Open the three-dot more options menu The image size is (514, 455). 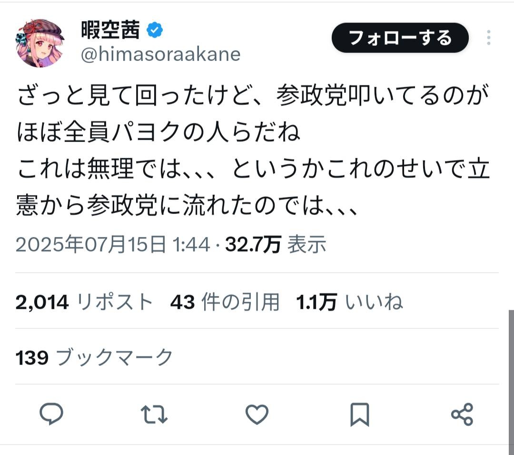[x=489, y=38]
